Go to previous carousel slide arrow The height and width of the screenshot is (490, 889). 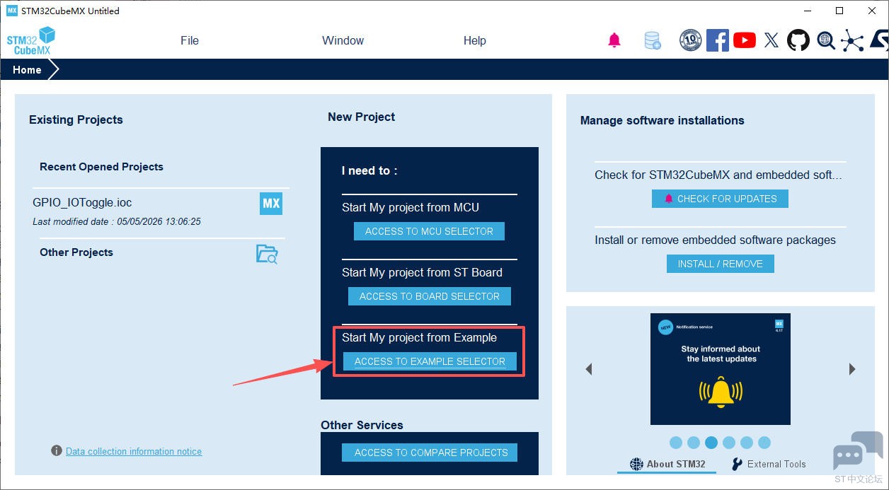588,369
